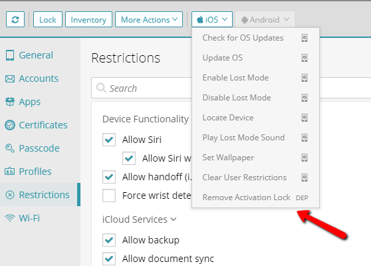Select the Profiles ID card icon
This screenshot has width=371, height=266.
(10, 171)
